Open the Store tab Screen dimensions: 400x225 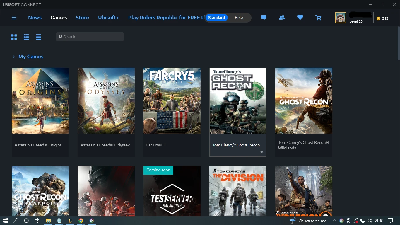pyautogui.click(x=82, y=18)
